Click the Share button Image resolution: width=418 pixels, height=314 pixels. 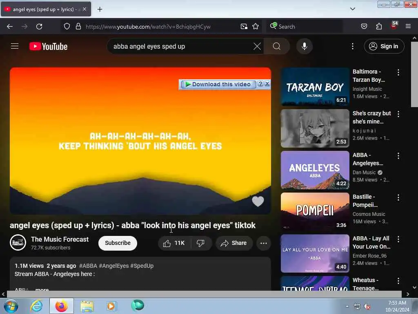234,243
